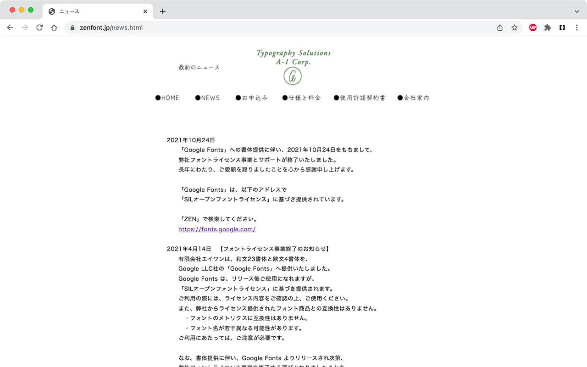The image size is (587, 367).
Task: Open the Adblock Plus extension
Action: pyautogui.click(x=532, y=28)
